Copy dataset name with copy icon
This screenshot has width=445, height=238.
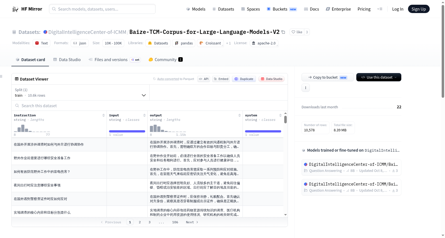point(283,32)
